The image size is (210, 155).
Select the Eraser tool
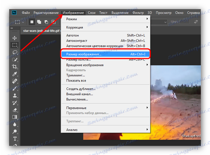[15, 110]
